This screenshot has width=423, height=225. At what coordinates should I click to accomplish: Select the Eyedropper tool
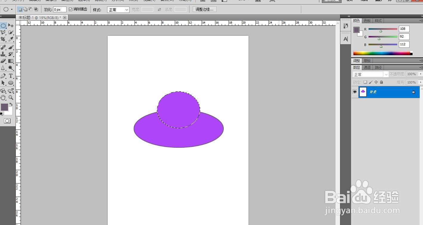coord(11,39)
